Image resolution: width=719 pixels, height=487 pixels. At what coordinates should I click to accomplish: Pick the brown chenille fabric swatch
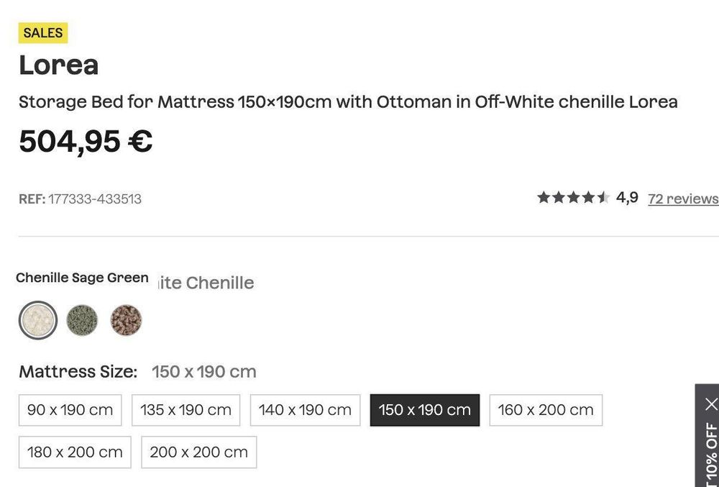click(126, 320)
